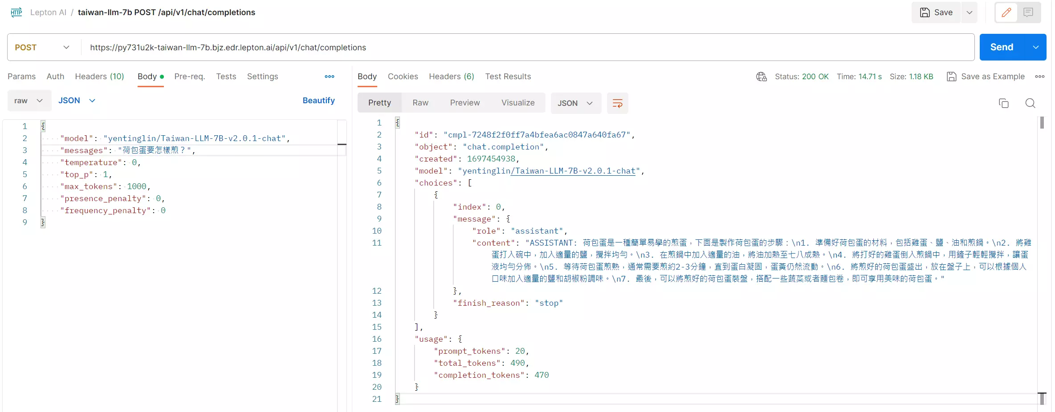
Task: Click Save as Example
Action: (986, 77)
